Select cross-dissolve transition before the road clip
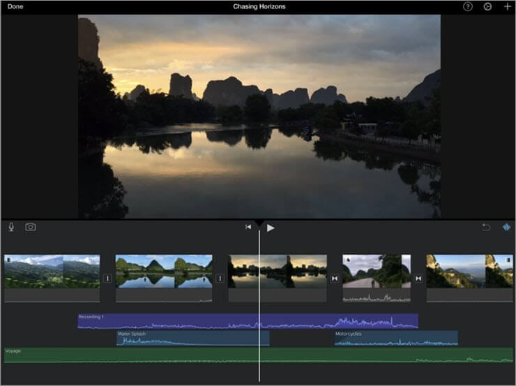The height and width of the screenshot is (386, 516). 335,278
